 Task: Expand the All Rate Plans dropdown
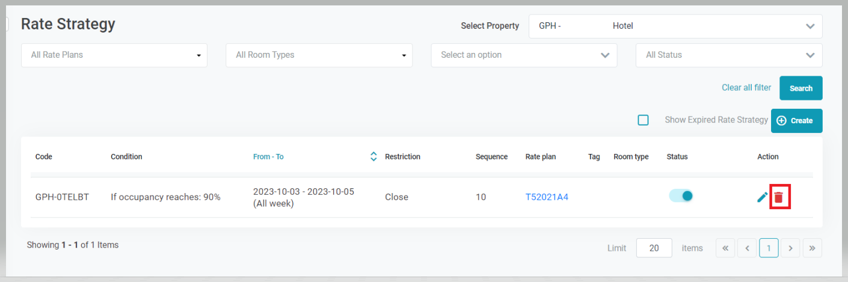[x=114, y=55]
